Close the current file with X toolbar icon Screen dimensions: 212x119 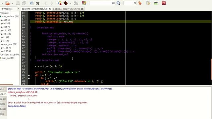coord(38,3)
